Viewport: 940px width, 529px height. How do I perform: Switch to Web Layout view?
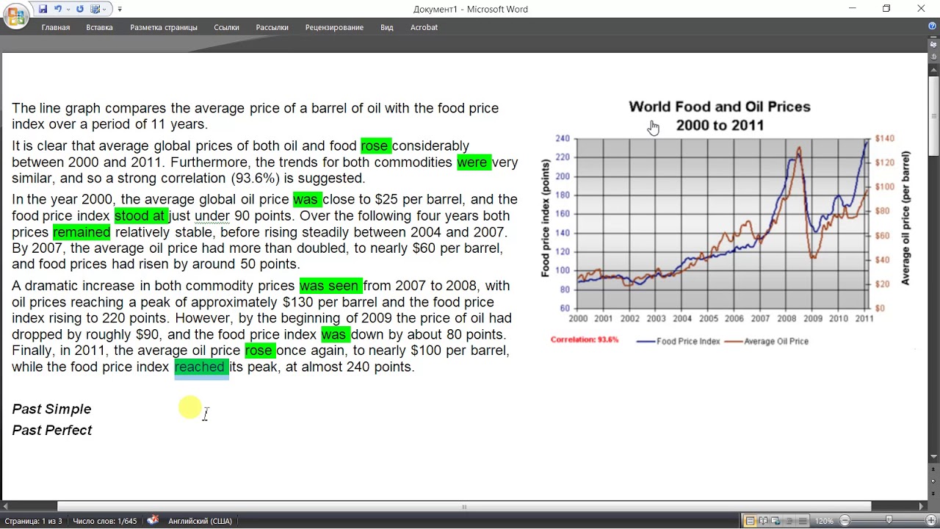coord(775,521)
